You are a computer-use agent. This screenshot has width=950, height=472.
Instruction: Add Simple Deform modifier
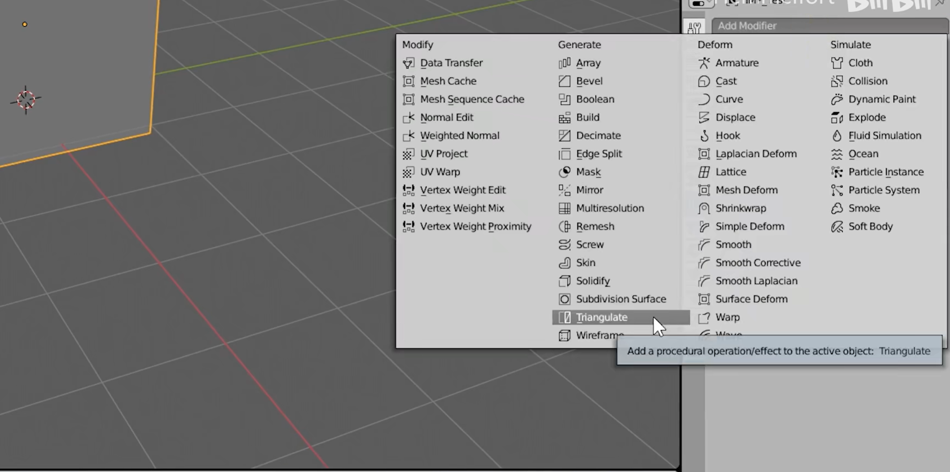point(750,226)
